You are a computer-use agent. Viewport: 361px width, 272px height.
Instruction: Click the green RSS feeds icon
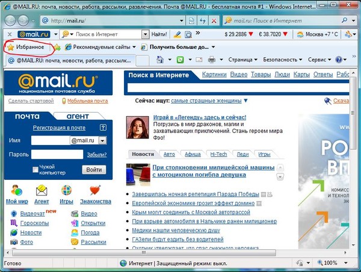click(180, 60)
